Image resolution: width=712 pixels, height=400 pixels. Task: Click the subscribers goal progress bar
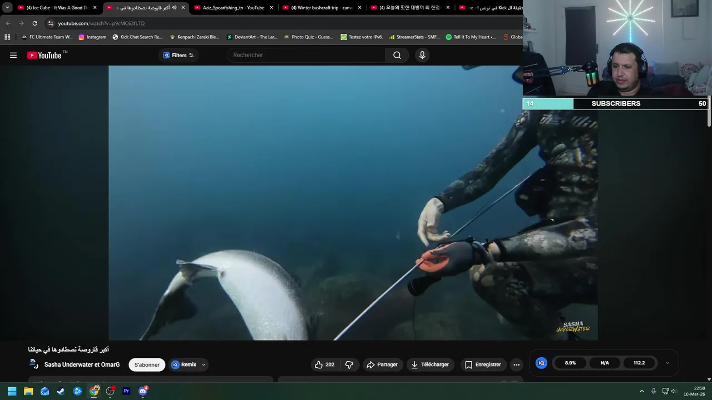pyautogui.click(x=615, y=103)
